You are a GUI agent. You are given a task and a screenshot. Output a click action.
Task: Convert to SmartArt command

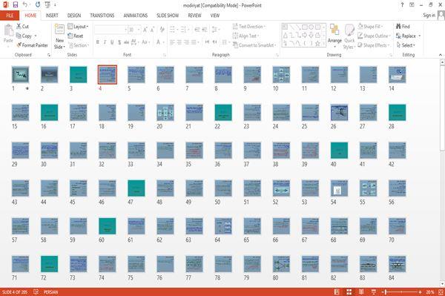(254, 45)
